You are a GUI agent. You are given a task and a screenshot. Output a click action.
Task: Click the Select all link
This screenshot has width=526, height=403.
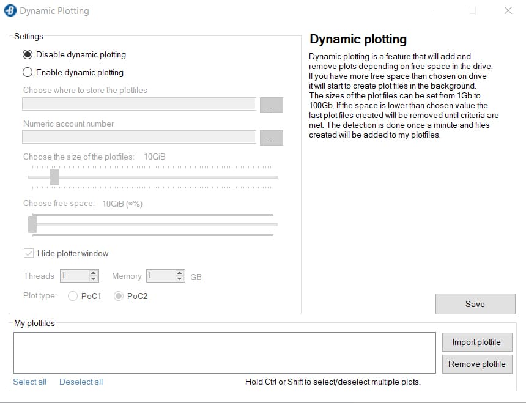click(x=30, y=382)
